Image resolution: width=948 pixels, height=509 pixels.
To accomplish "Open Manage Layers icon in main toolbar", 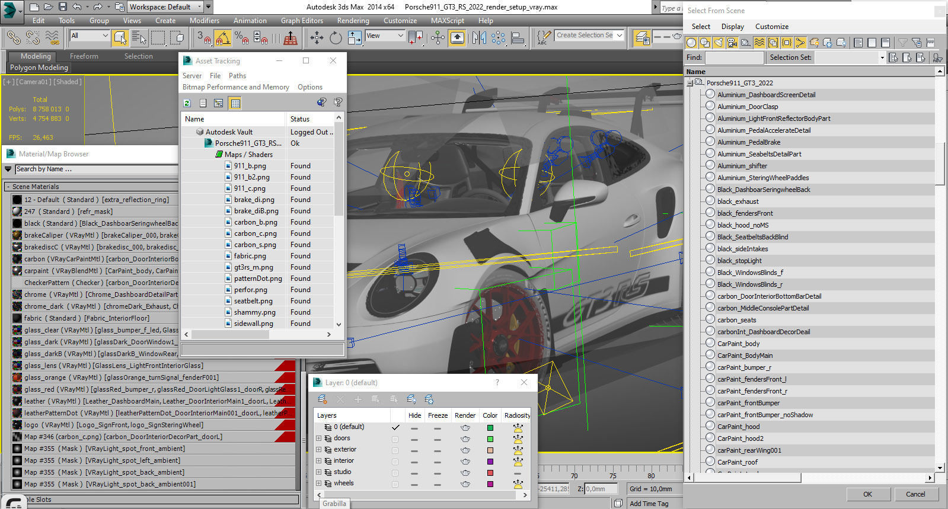I will tap(642, 38).
